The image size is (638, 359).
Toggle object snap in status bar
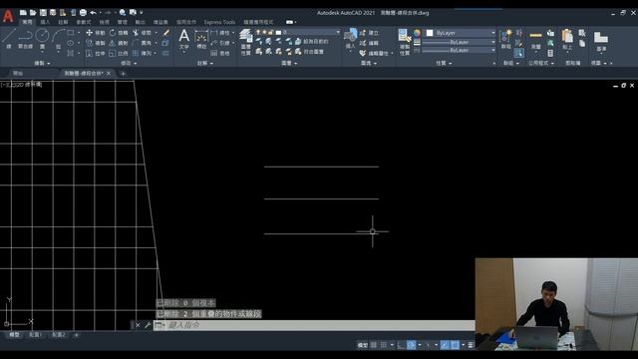[x=455, y=345]
